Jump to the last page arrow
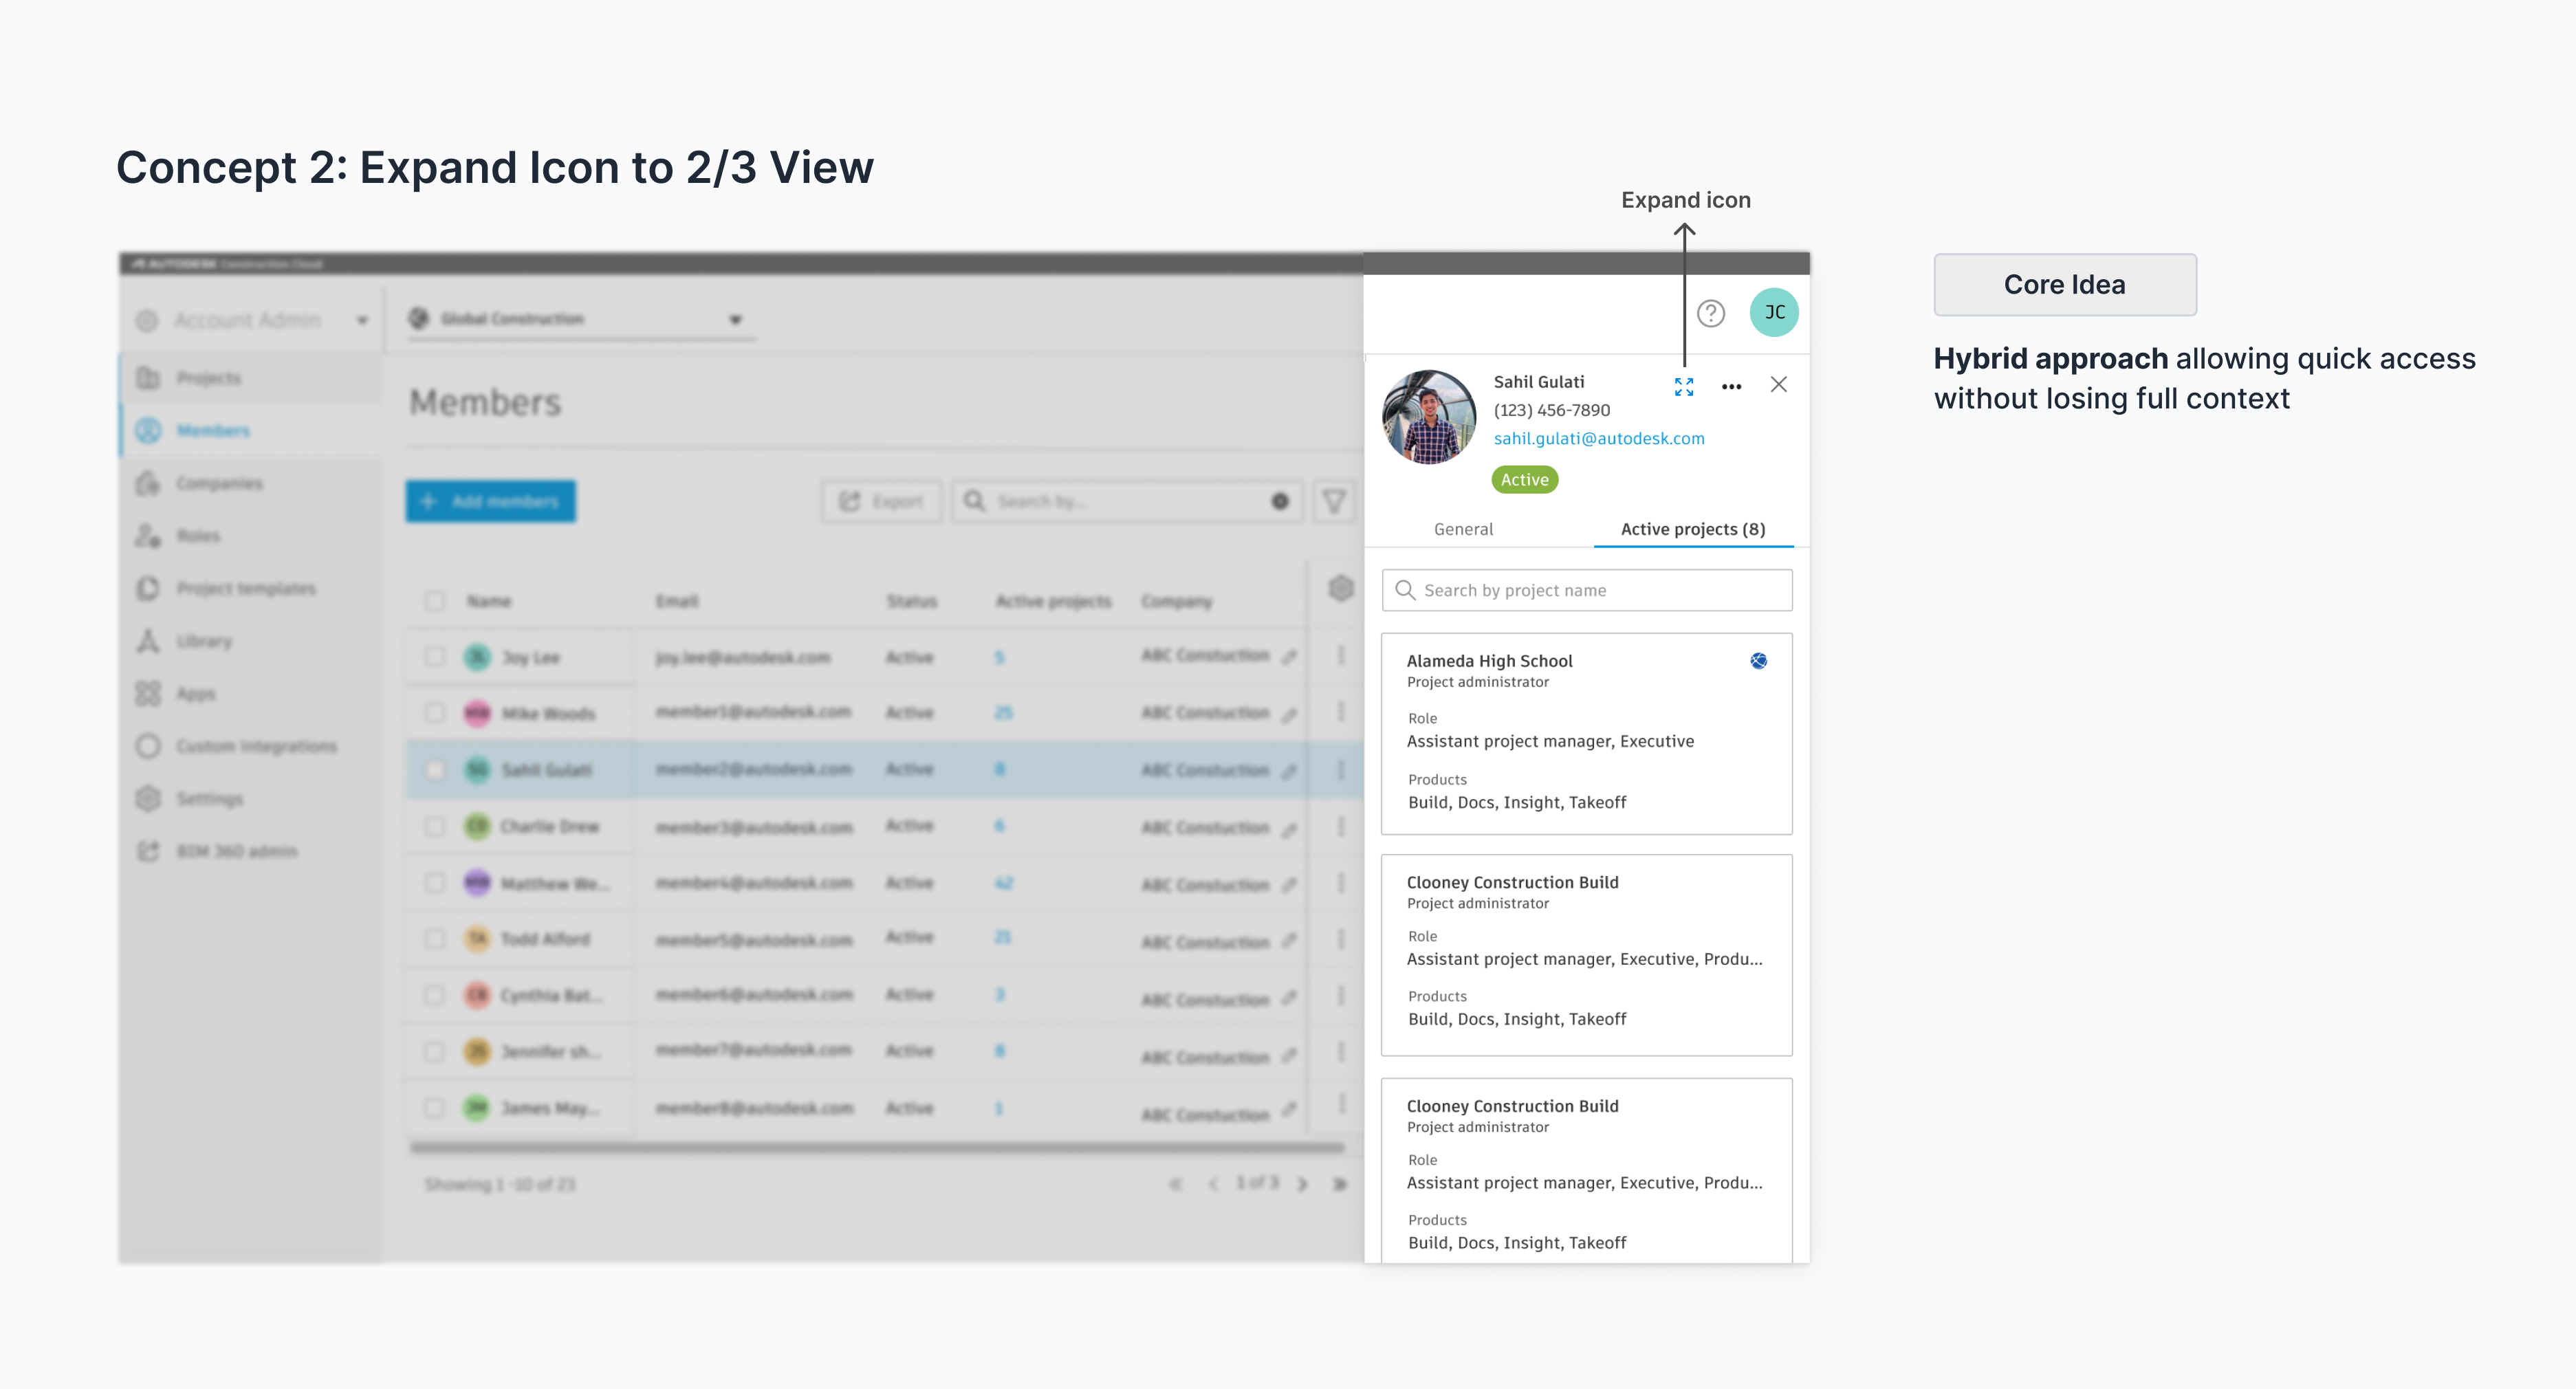2576x1389 pixels. [1340, 1184]
